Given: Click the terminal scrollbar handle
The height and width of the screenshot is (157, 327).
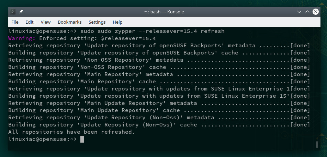Looking at the screenshot, I should click(x=317, y=145).
